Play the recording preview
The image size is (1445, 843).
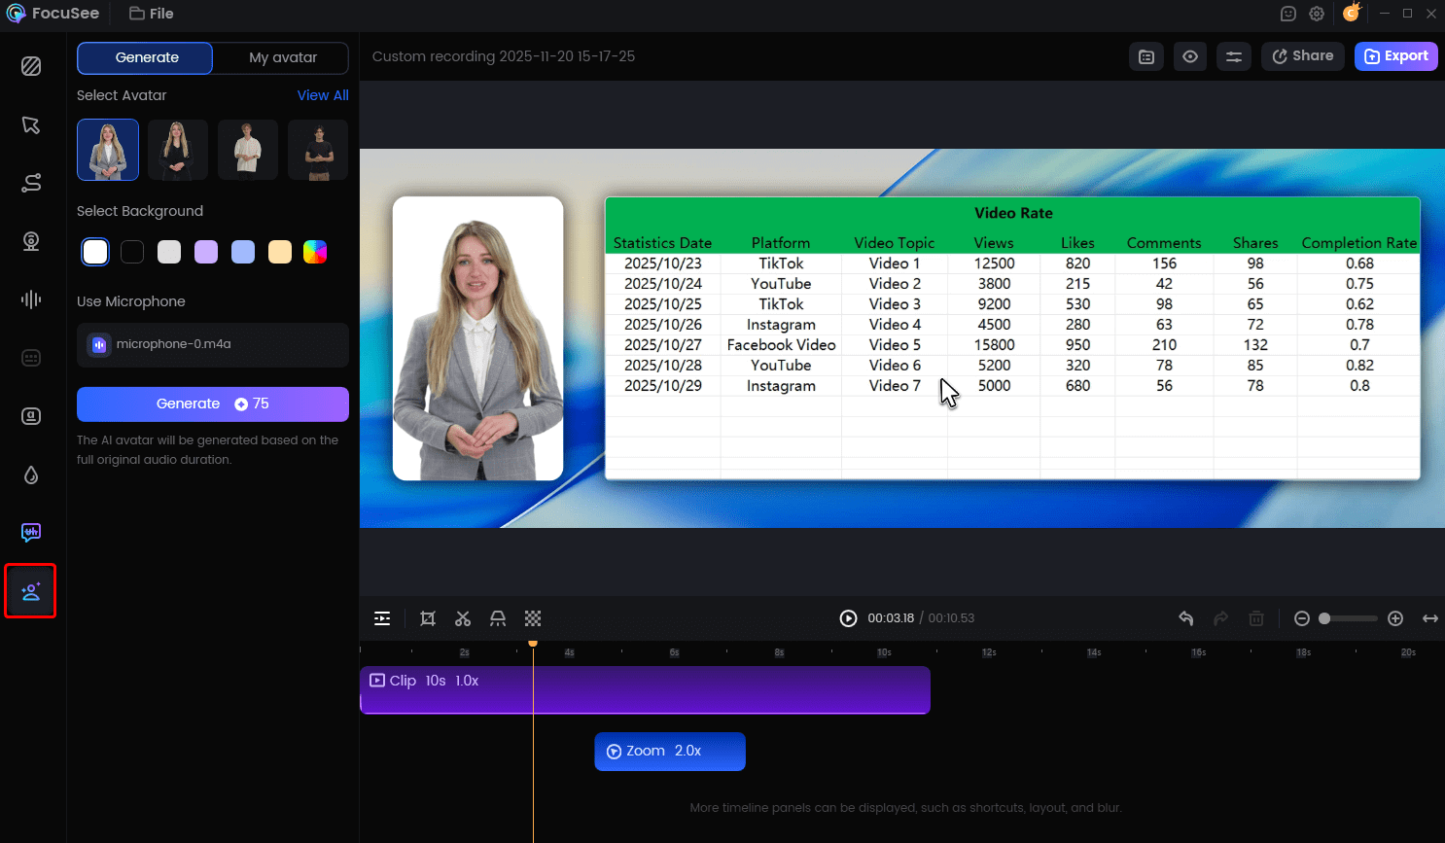coord(848,618)
